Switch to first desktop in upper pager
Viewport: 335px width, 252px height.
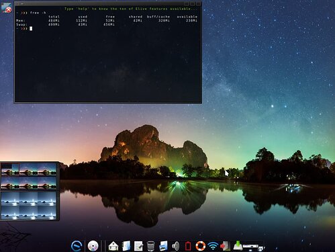pos(10,169)
